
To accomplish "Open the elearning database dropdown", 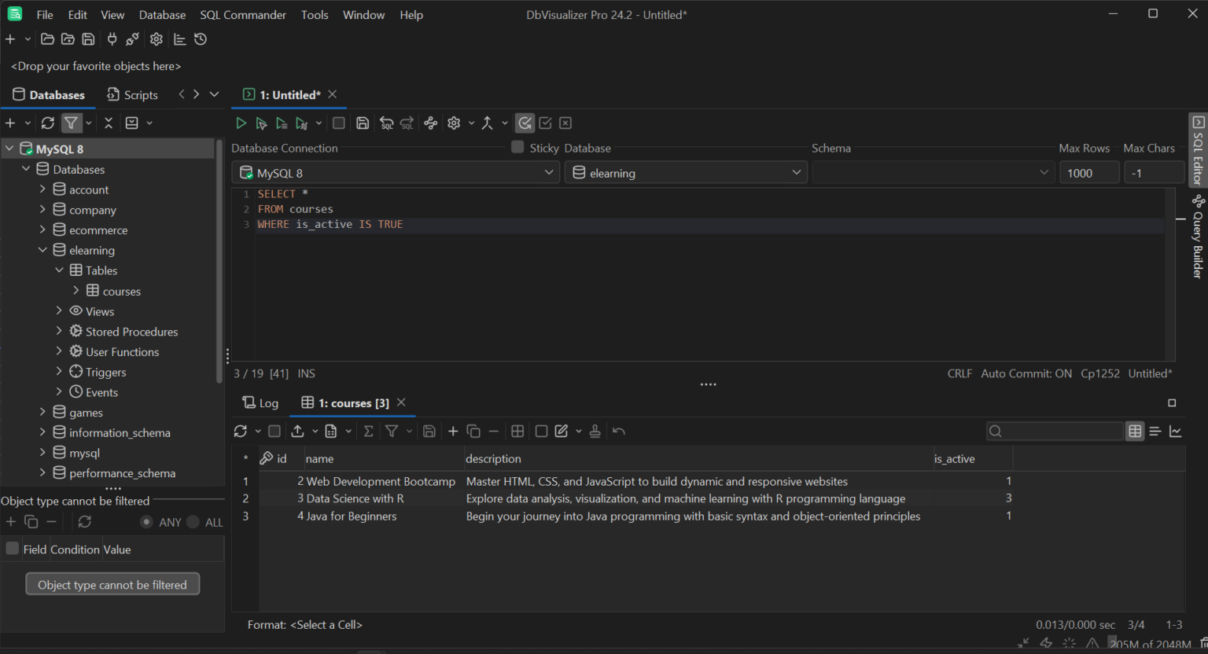I will click(686, 173).
